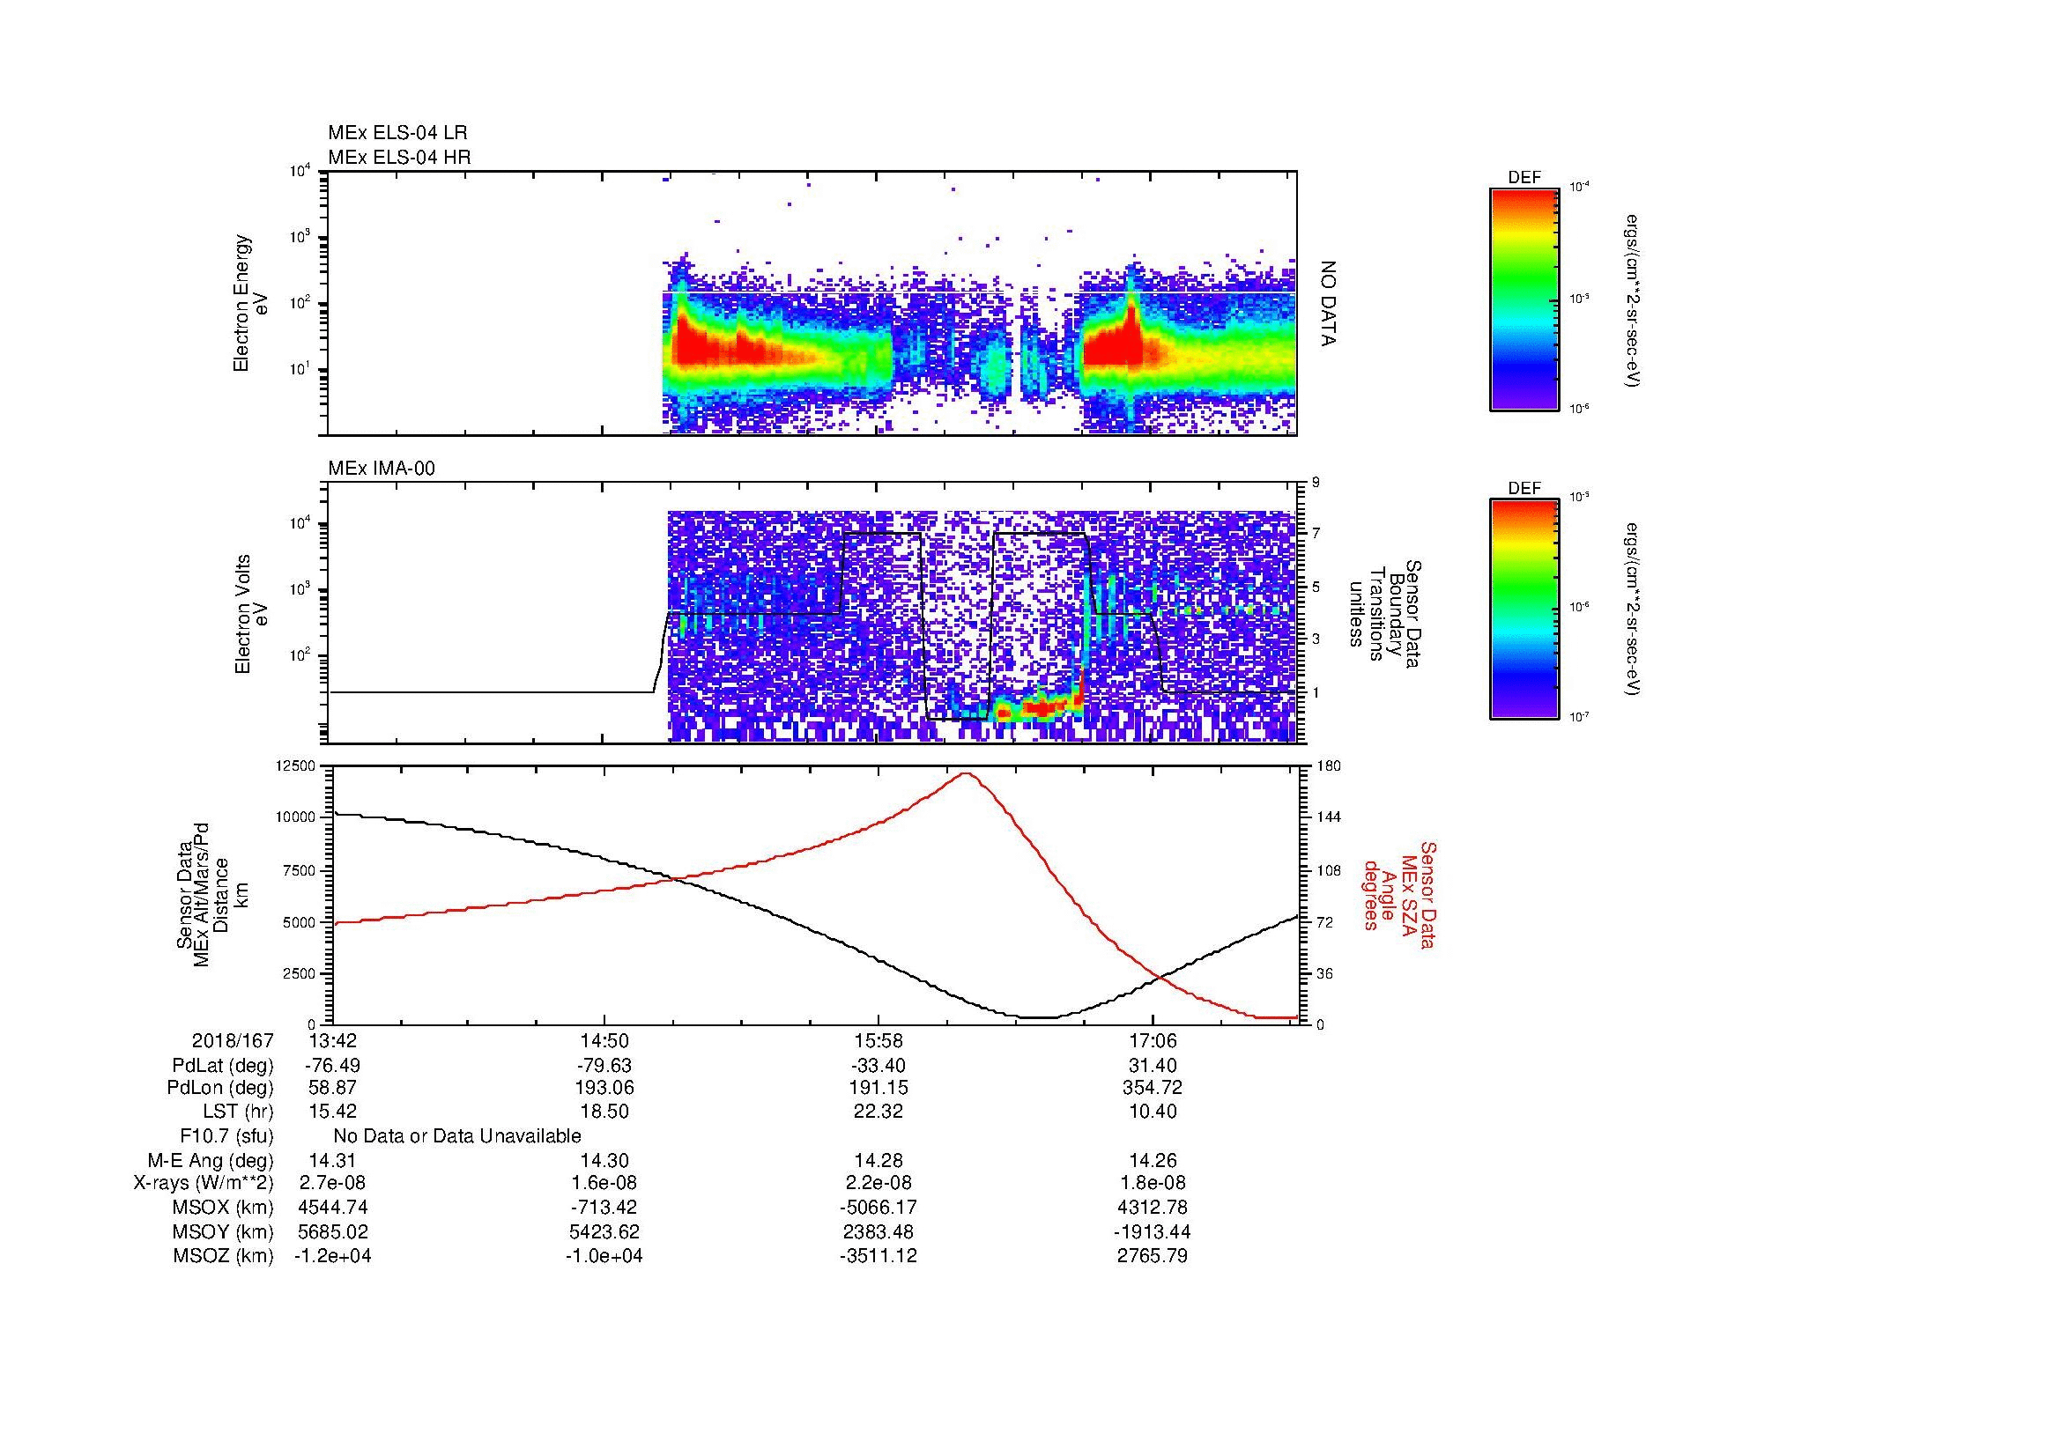This screenshot has height=1456, width=2061.
Task: Click the 'F10.7 (sfu)' row label
Action: click(x=226, y=1136)
